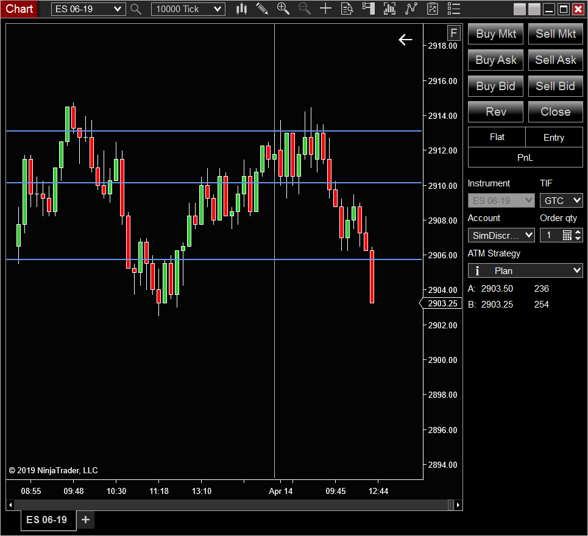Viewport: 588px width, 536px height.
Task: Open the chart properties list icon
Action: (454, 9)
